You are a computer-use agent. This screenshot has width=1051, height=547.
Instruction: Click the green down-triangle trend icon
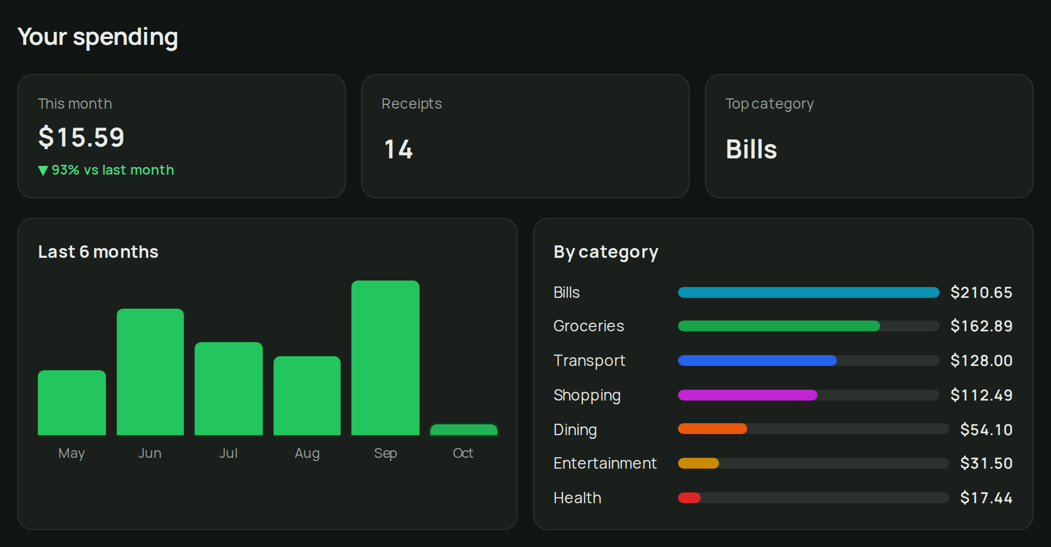pos(43,171)
